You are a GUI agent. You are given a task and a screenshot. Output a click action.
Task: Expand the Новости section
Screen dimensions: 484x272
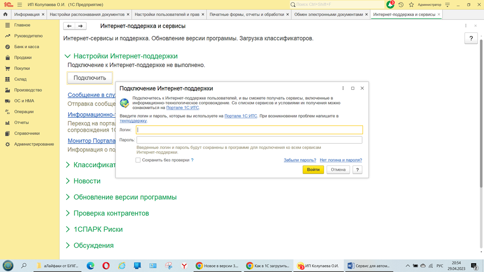tap(68, 181)
